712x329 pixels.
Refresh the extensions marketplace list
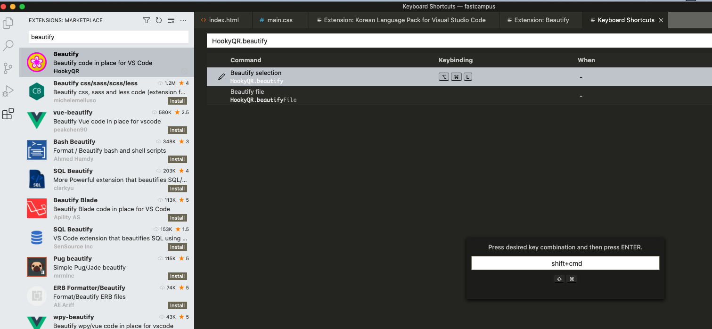point(159,20)
